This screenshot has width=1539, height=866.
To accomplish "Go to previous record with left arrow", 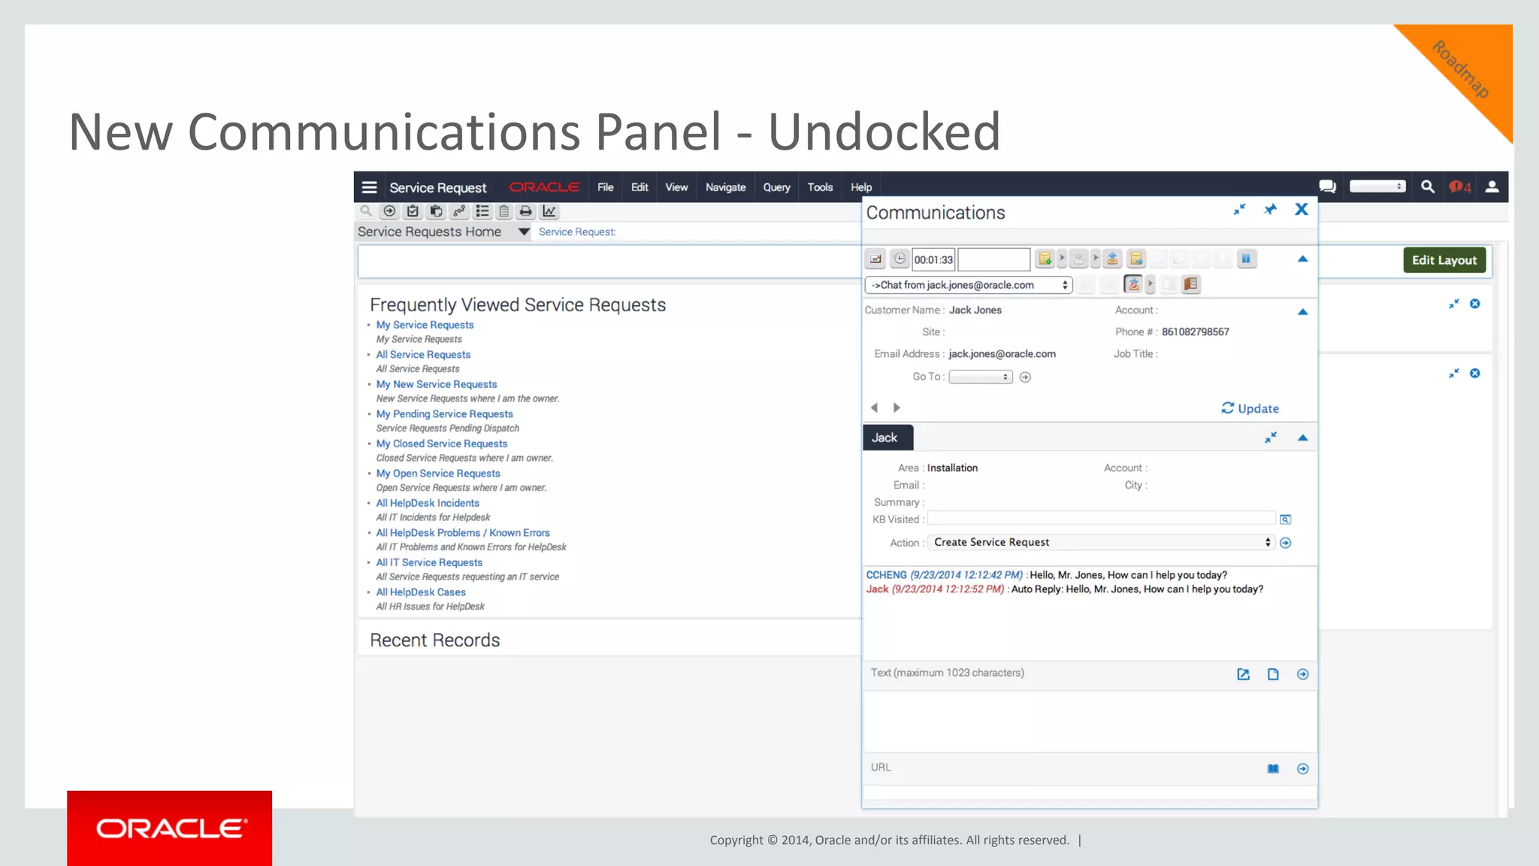I will (874, 407).
